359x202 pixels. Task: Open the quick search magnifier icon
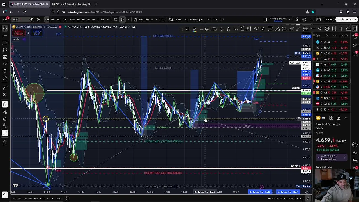click(297, 19)
